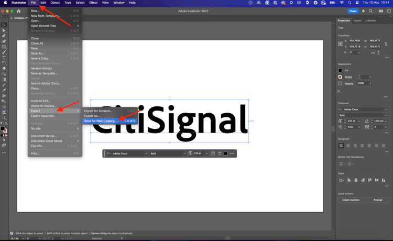Viewport: 393px width, 241px height.
Task: Open Properties panel Bold style dropdown
Action: pyautogui.click(x=386, y=115)
